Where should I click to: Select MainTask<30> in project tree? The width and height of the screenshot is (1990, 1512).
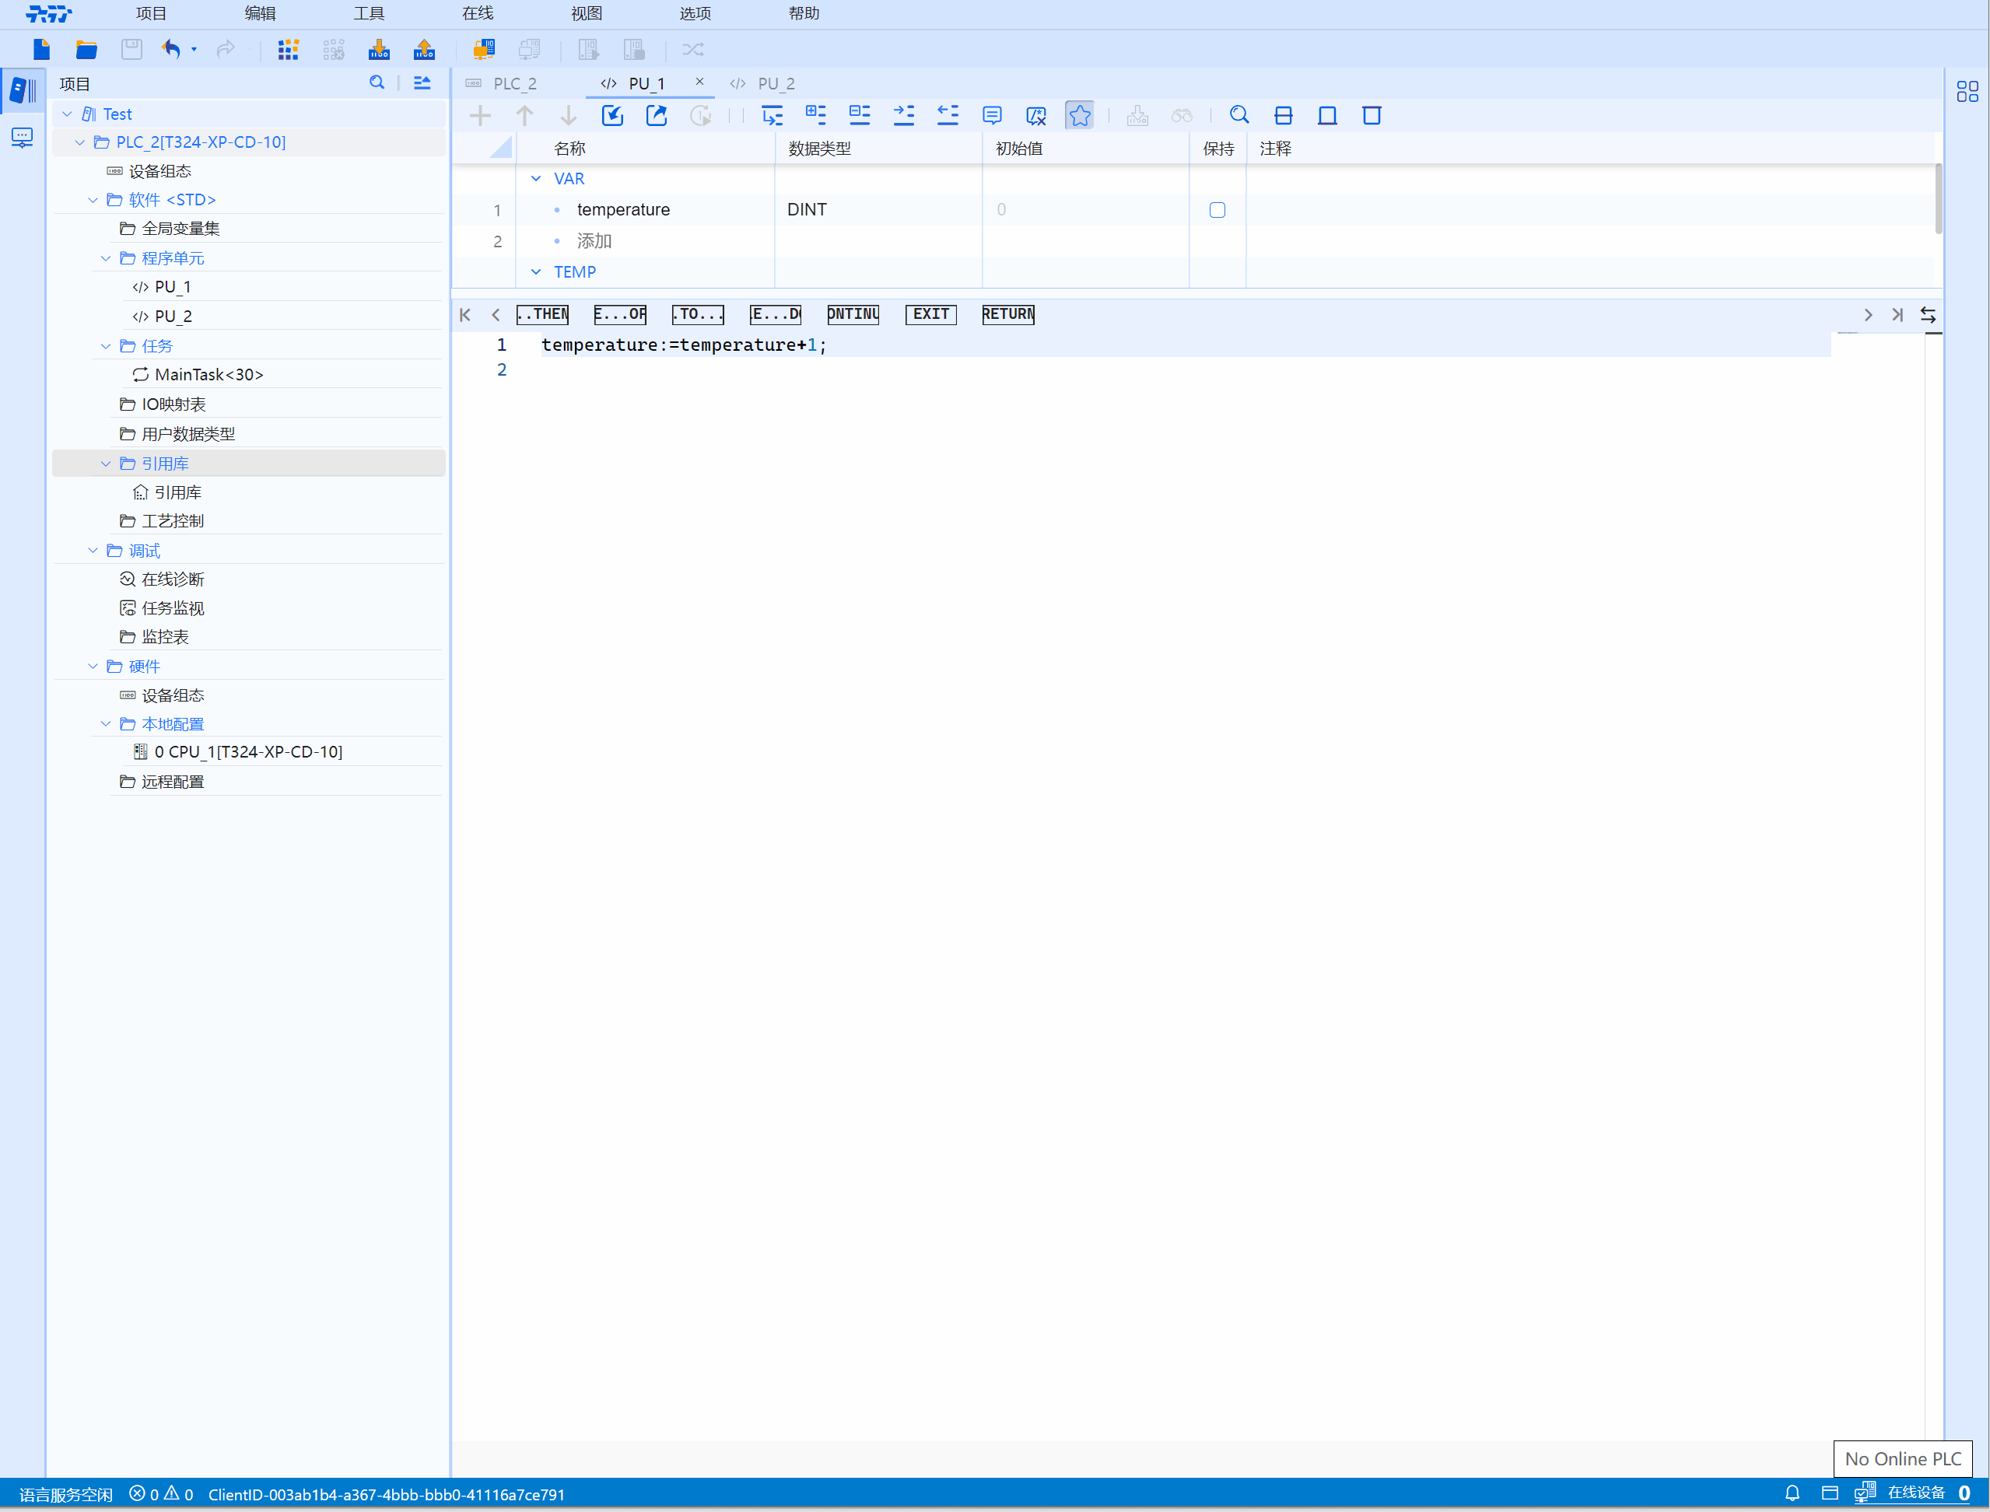pyautogui.click(x=208, y=374)
